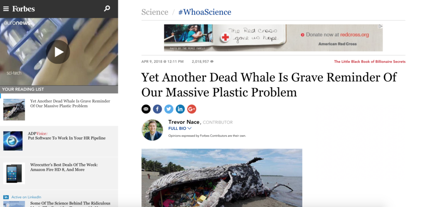Share article on Twitter
The image size is (424, 207).
click(169, 109)
